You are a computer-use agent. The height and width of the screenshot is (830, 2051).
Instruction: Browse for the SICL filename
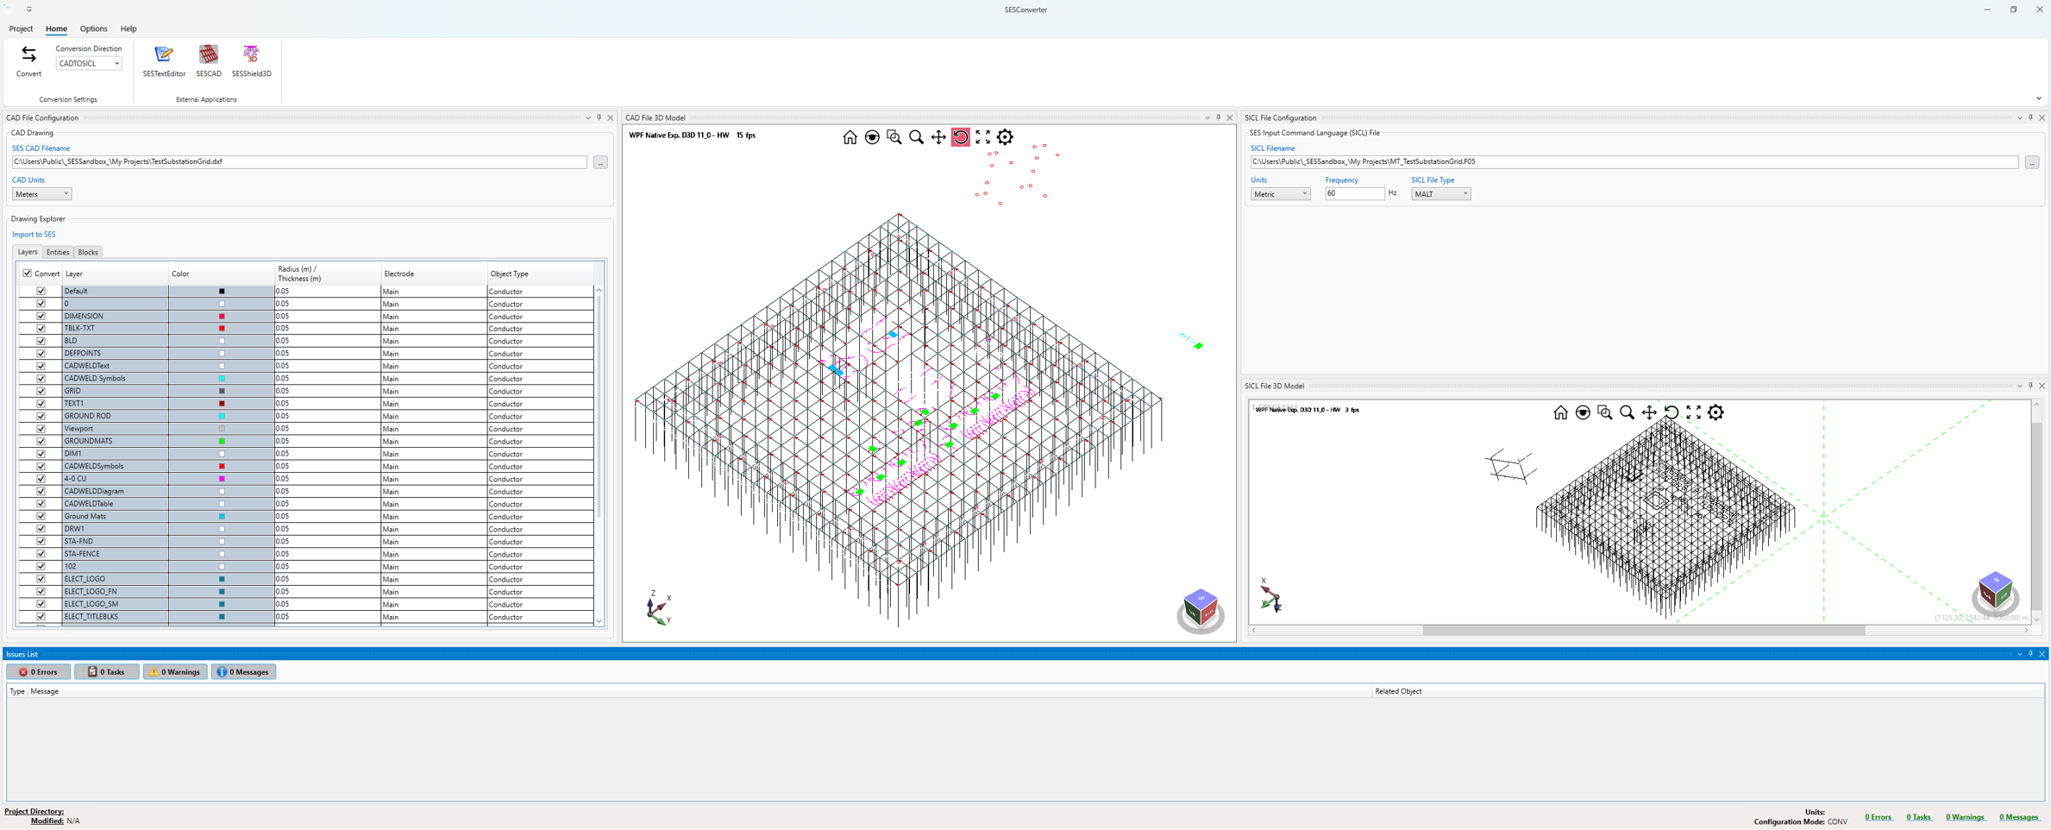click(x=2032, y=162)
